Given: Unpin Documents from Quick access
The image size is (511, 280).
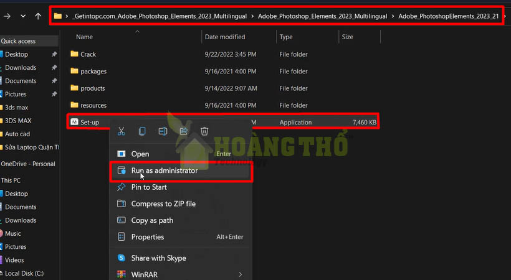Looking at the screenshot, I should point(54,81).
